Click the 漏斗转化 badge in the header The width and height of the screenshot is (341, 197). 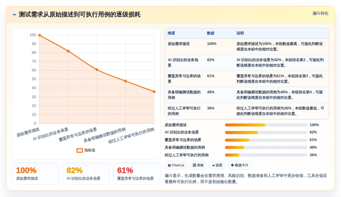coord(320,13)
